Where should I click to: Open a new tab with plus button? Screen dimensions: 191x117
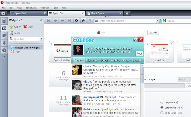(127, 14)
